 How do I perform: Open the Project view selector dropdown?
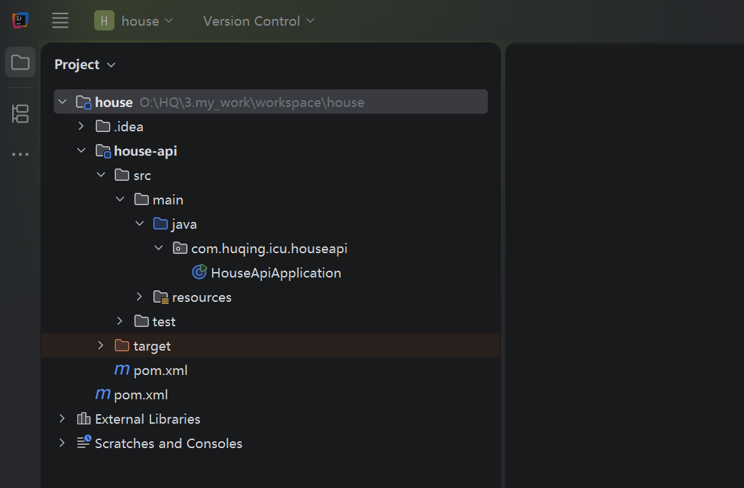point(85,64)
